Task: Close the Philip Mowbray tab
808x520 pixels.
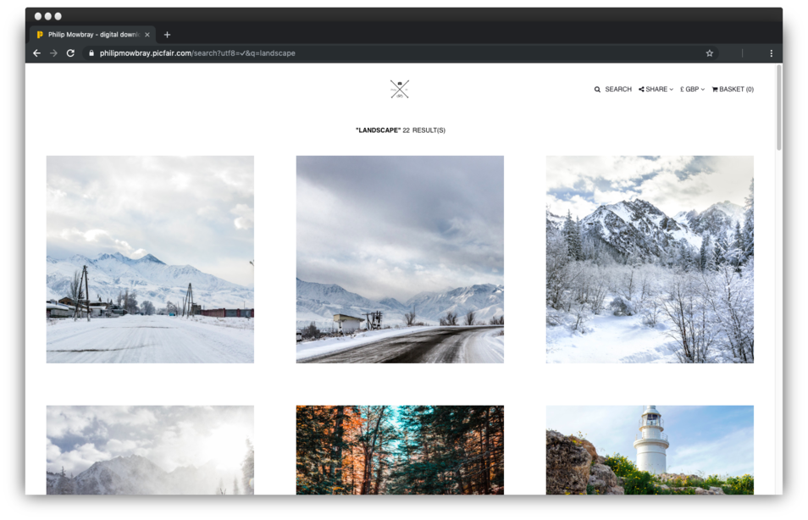Action: coord(147,35)
